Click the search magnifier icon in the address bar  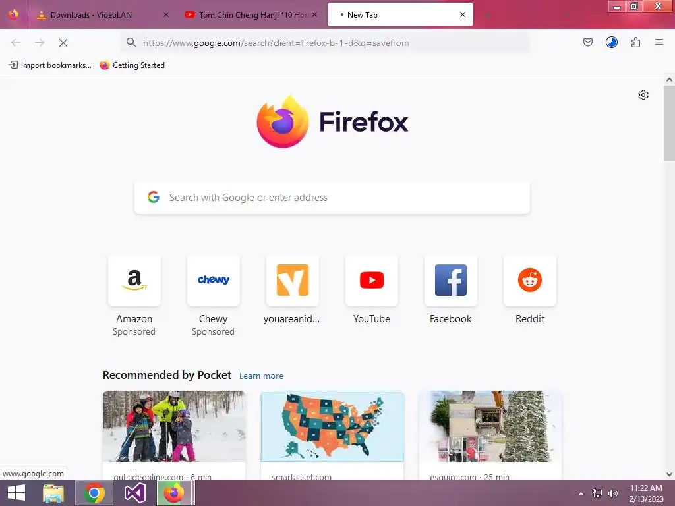131,42
